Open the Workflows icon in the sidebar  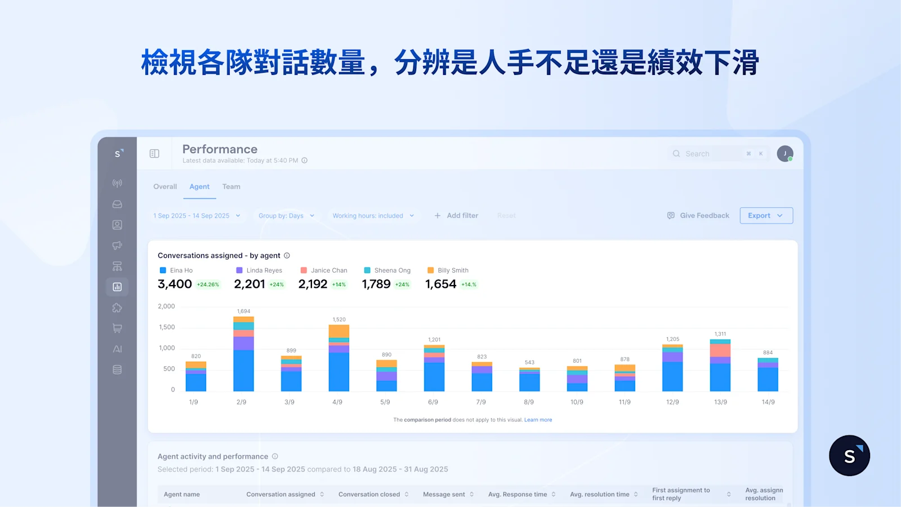coord(117,265)
